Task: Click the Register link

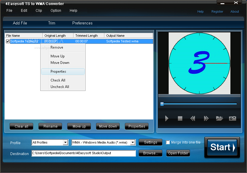Action: [x=217, y=11]
